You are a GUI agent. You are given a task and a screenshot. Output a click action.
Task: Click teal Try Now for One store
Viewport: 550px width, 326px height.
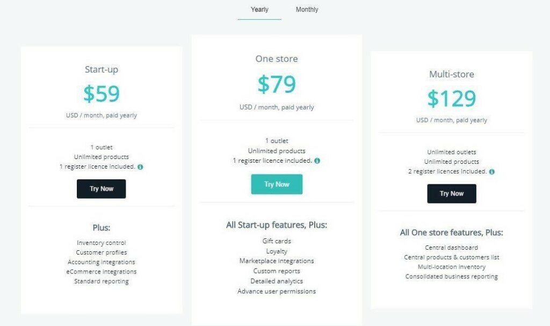click(277, 184)
